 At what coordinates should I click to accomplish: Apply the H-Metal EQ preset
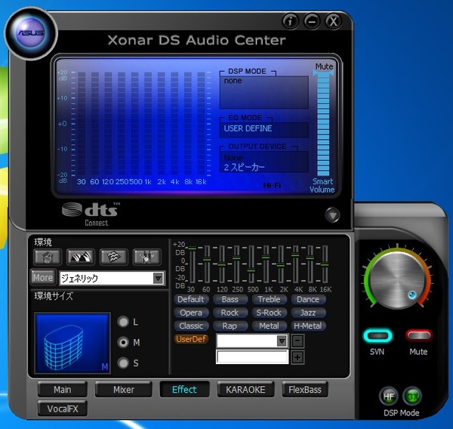tap(308, 326)
